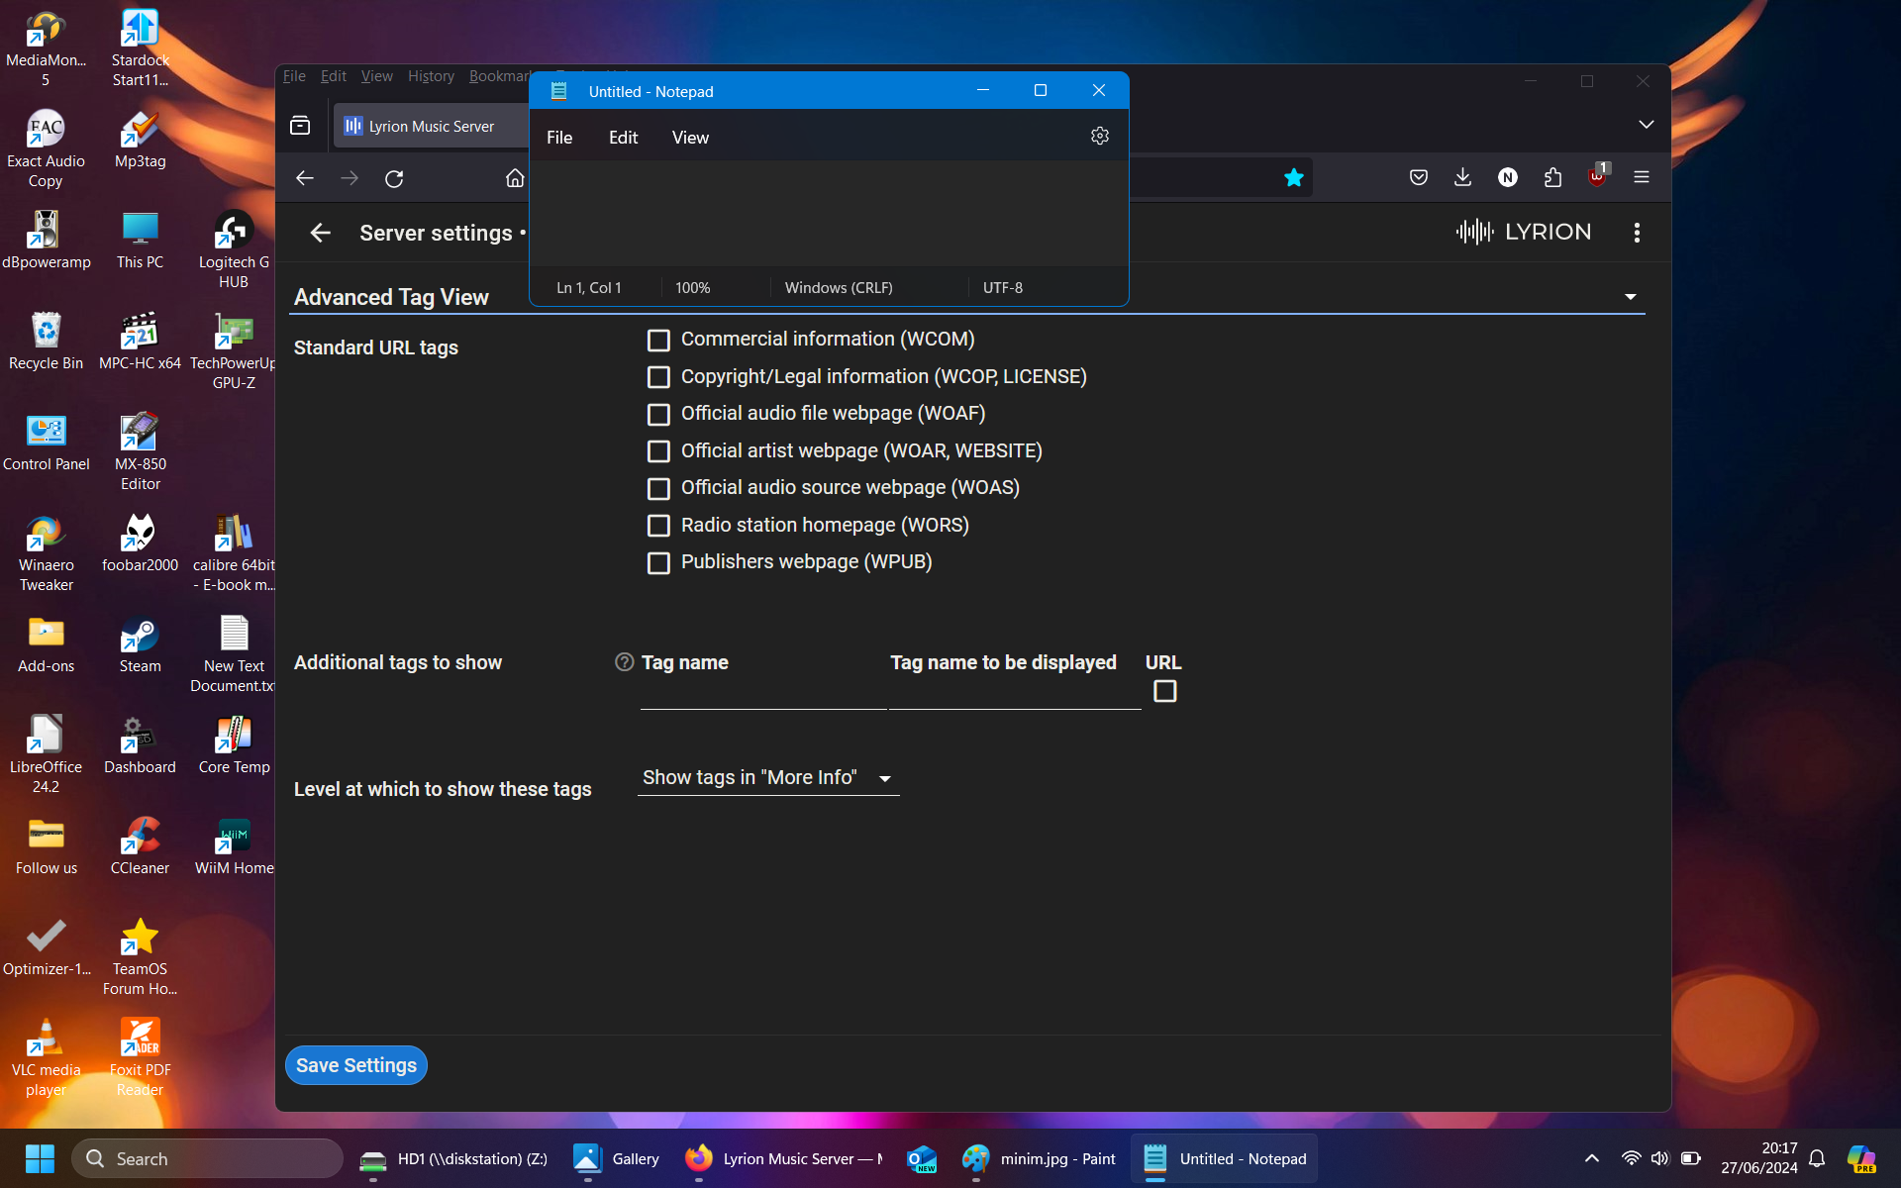Open the Firefox downloads icon
The width and height of the screenshot is (1901, 1188).
[1462, 177]
